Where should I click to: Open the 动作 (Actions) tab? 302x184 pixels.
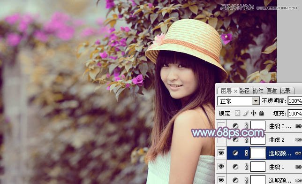(x=258, y=91)
